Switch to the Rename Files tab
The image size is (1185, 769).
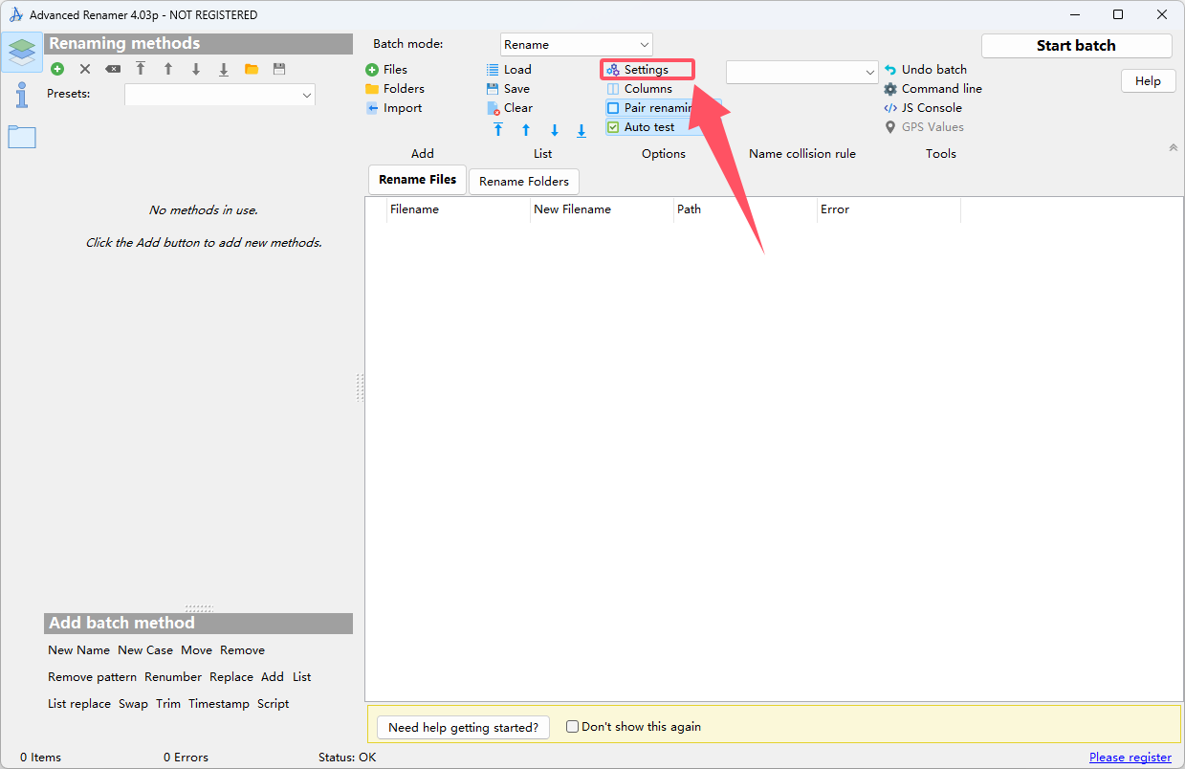418,180
